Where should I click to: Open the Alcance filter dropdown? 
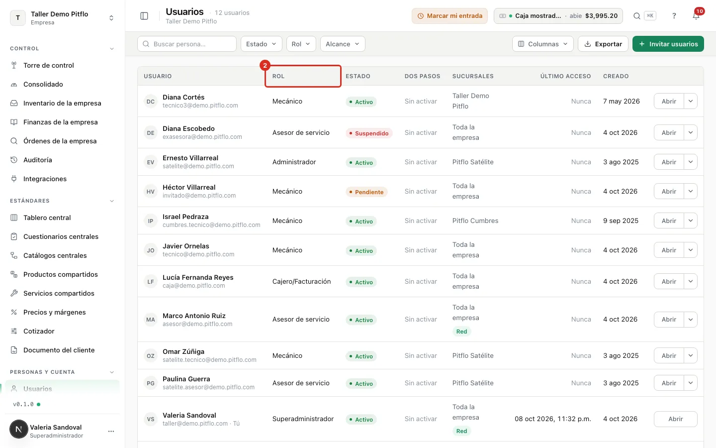click(343, 44)
